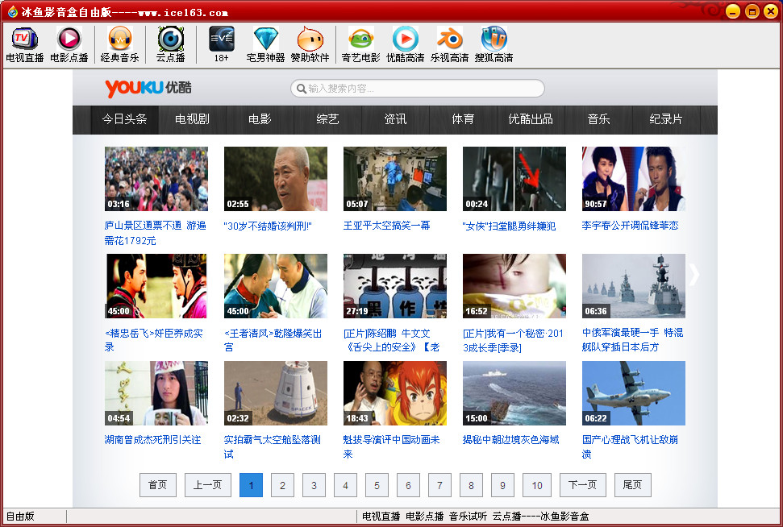Open the 精忠岳飞 video thumbnail
The image size is (783, 527).
(x=156, y=286)
